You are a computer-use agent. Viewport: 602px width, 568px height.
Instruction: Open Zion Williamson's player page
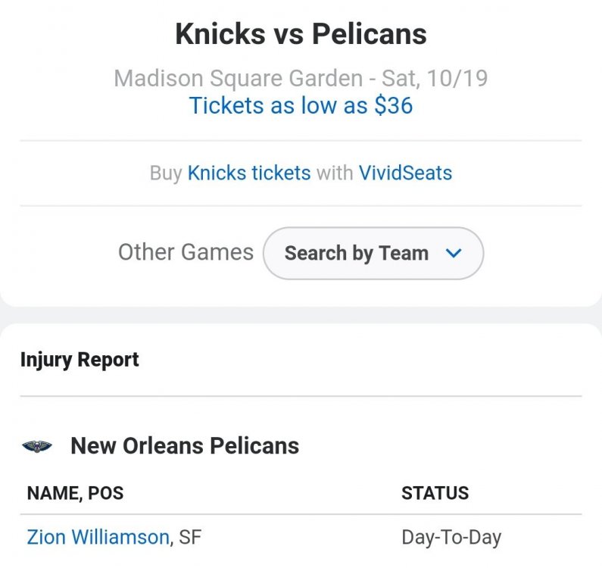98,538
